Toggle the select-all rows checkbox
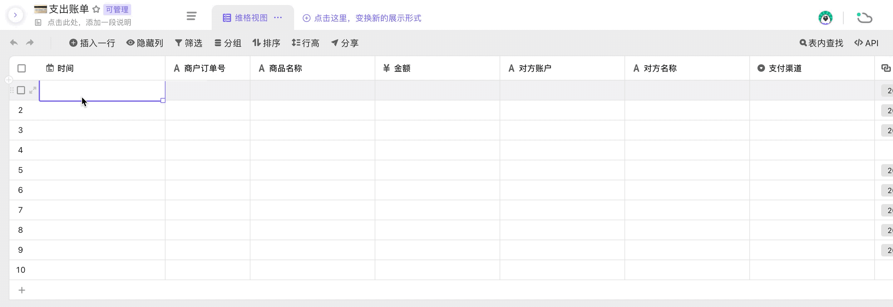 22,68
